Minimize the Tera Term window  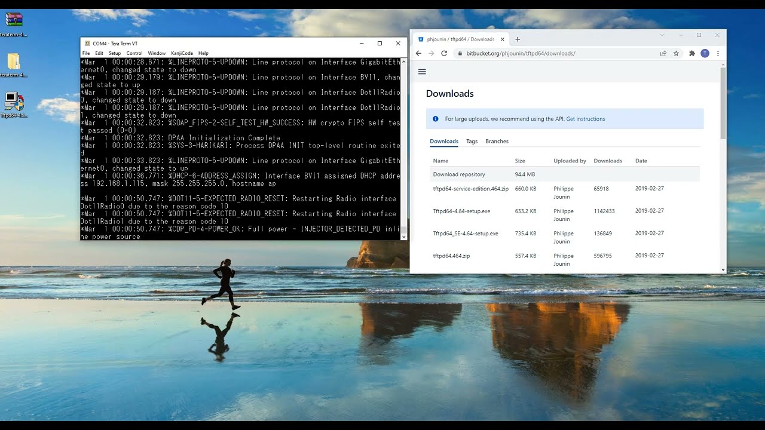[x=362, y=44]
